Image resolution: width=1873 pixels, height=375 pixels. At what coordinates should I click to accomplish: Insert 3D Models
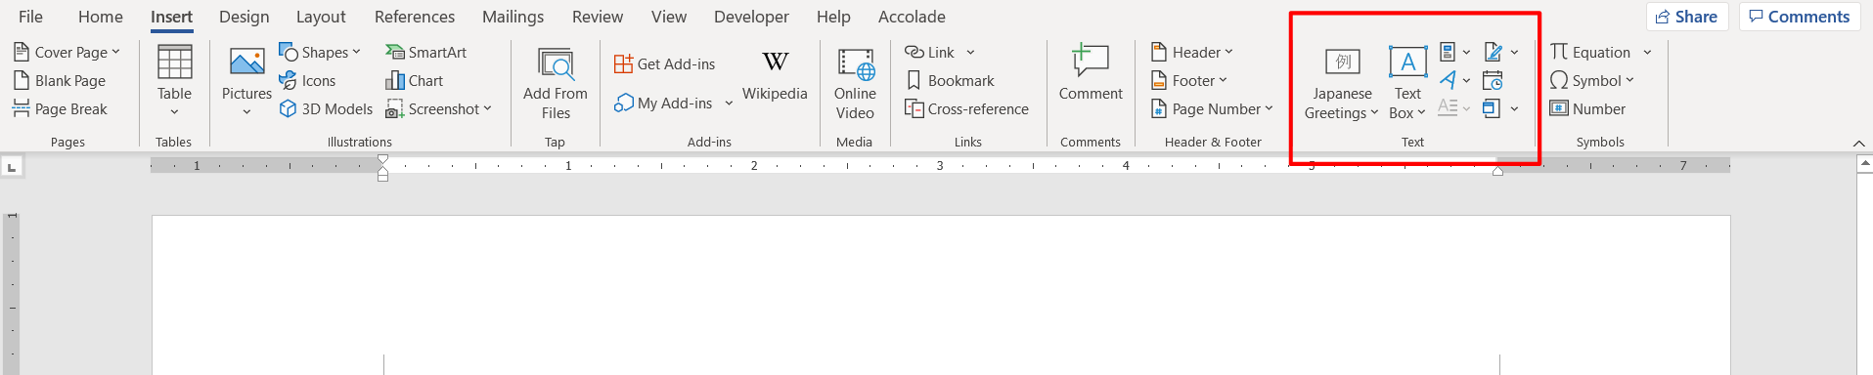[x=326, y=108]
